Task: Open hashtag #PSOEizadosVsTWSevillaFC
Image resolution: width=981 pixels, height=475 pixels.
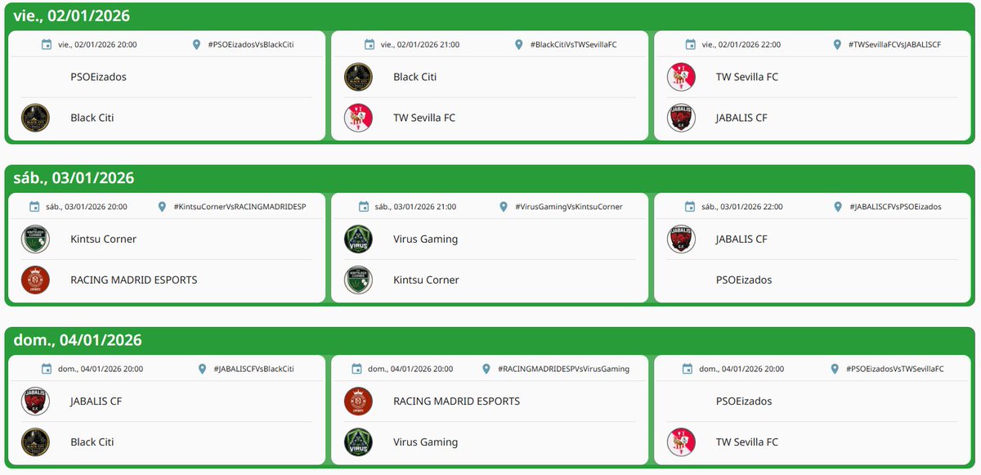Action: [895, 370]
